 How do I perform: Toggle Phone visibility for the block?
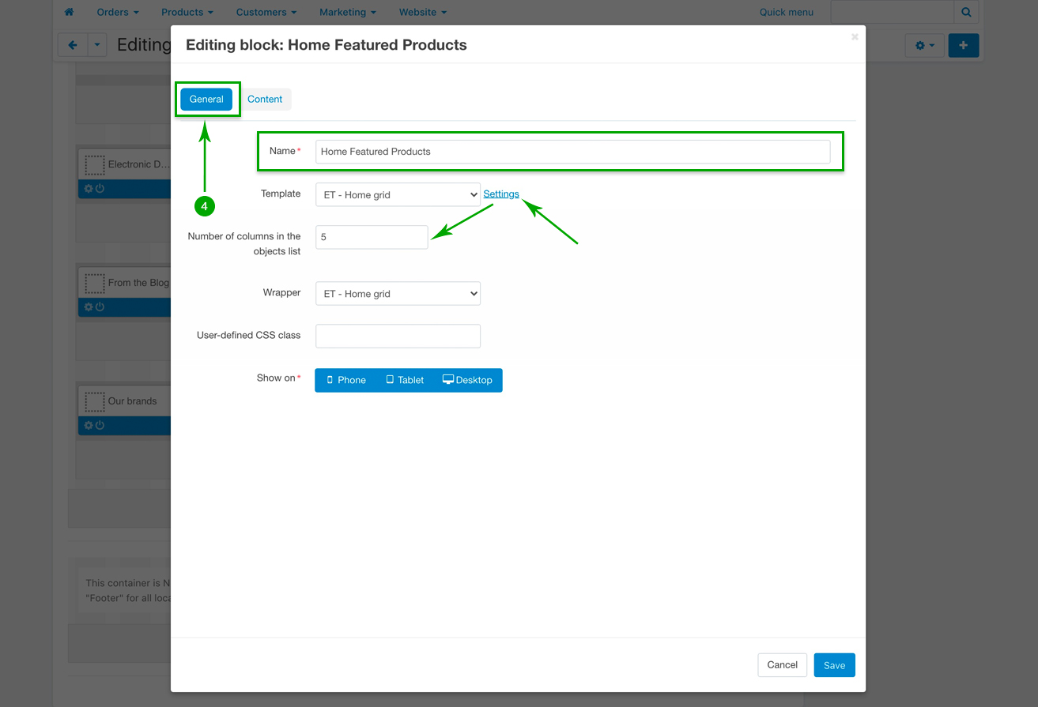[346, 380]
